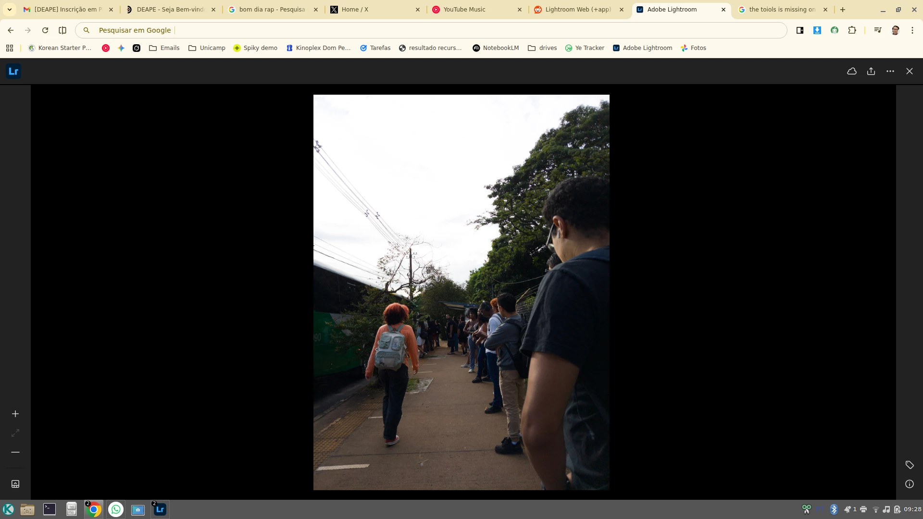The image size is (923, 519).
Task: Zoom out with the minus icon
Action: (x=15, y=452)
